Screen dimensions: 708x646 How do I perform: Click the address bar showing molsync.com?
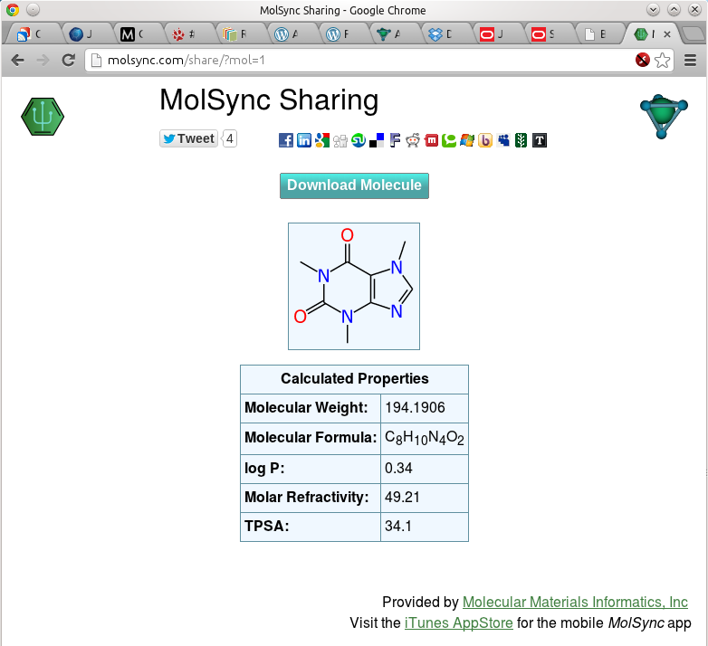[x=362, y=61]
